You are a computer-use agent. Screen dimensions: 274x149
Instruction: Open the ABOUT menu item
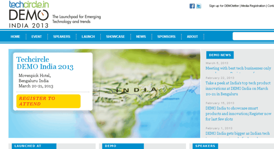(x=192, y=37)
